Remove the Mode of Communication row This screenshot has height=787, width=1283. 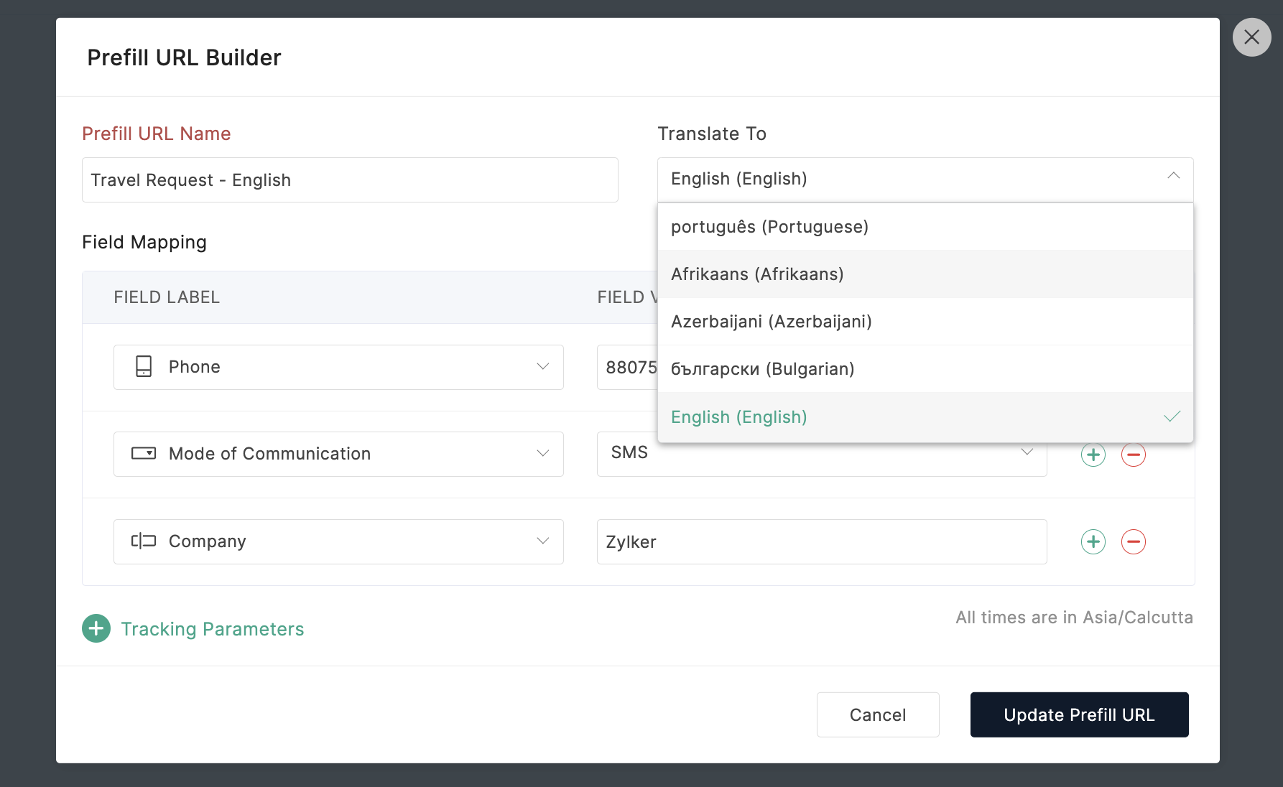pos(1133,455)
